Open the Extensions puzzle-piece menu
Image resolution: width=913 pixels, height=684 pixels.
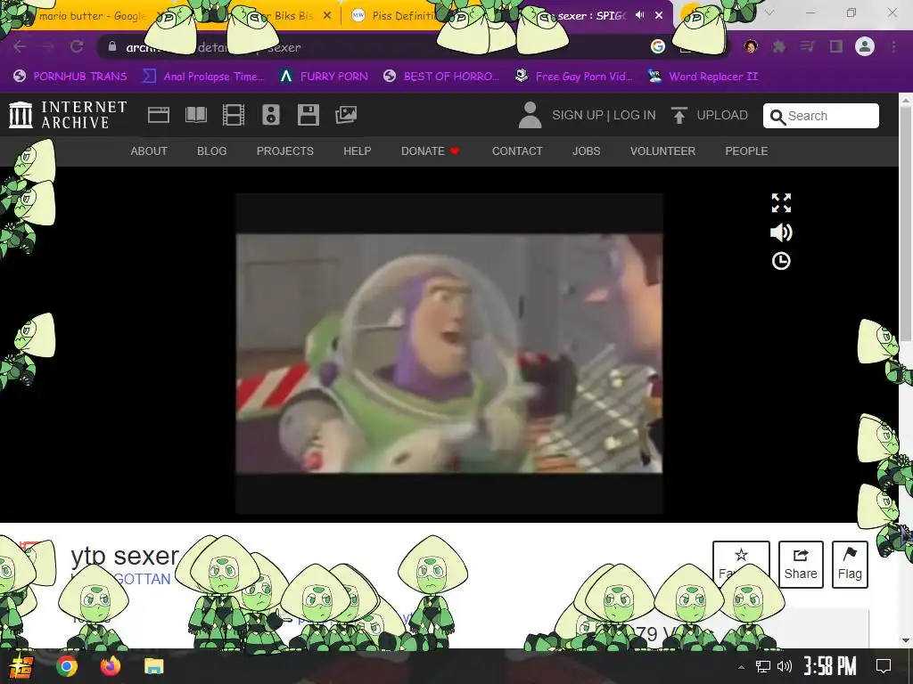click(778, 46)
